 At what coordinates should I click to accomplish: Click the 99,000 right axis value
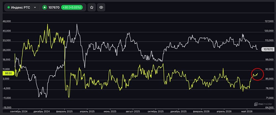pos(270,60)
